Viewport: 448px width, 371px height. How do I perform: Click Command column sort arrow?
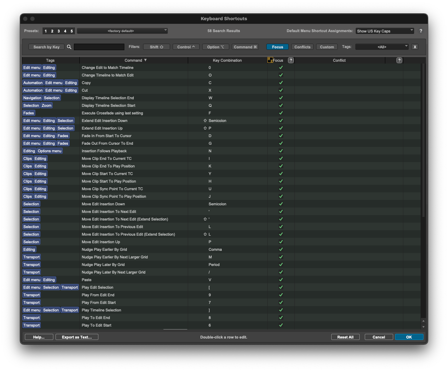tap(145, 60)
